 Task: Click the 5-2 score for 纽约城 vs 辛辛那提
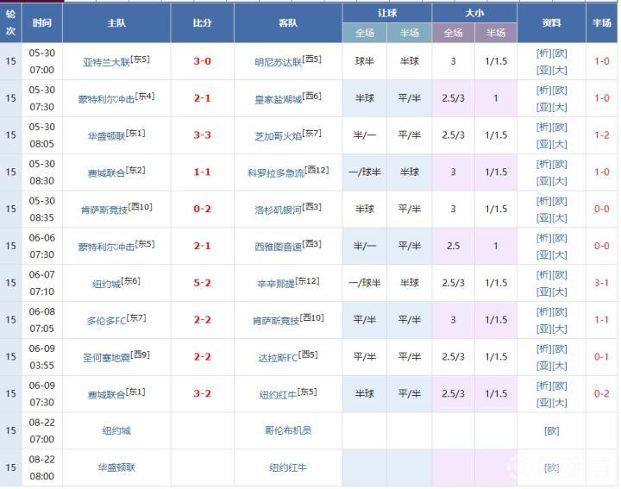203,283
